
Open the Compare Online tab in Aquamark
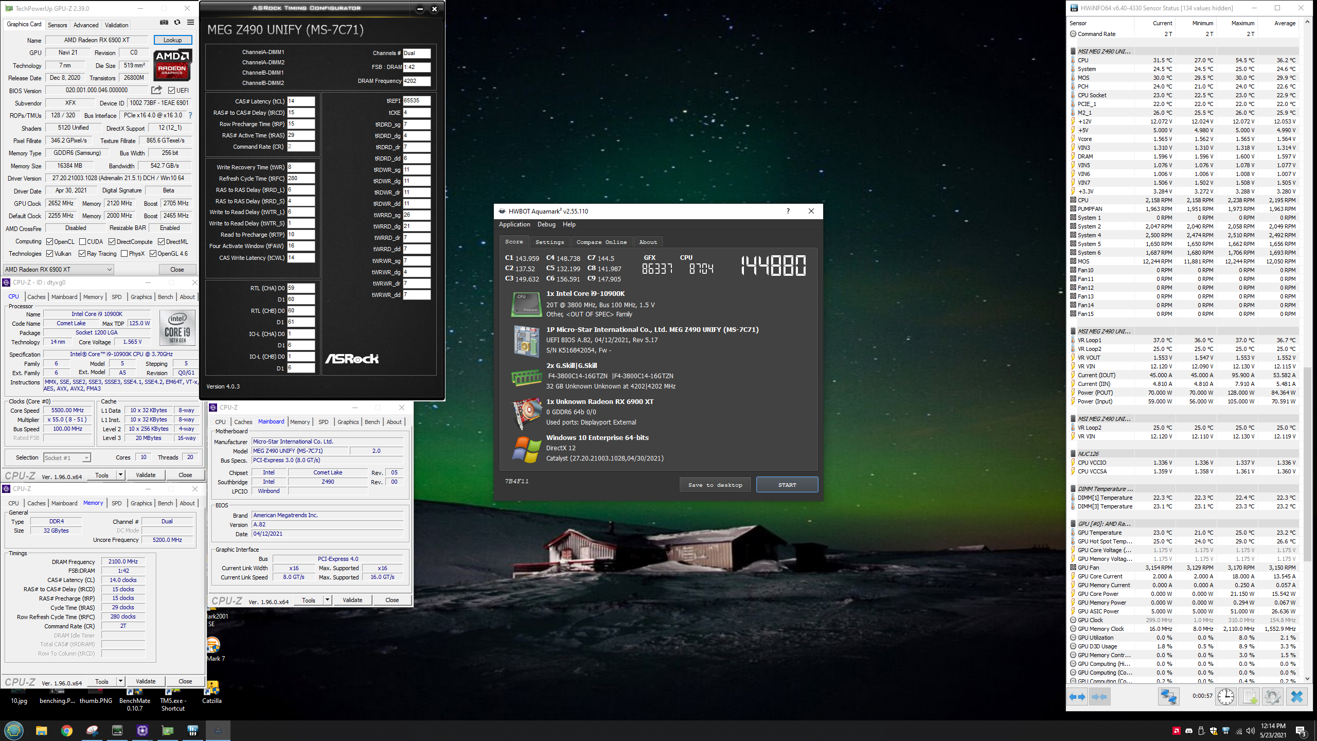pyautogui.click(x=601, y=242)
